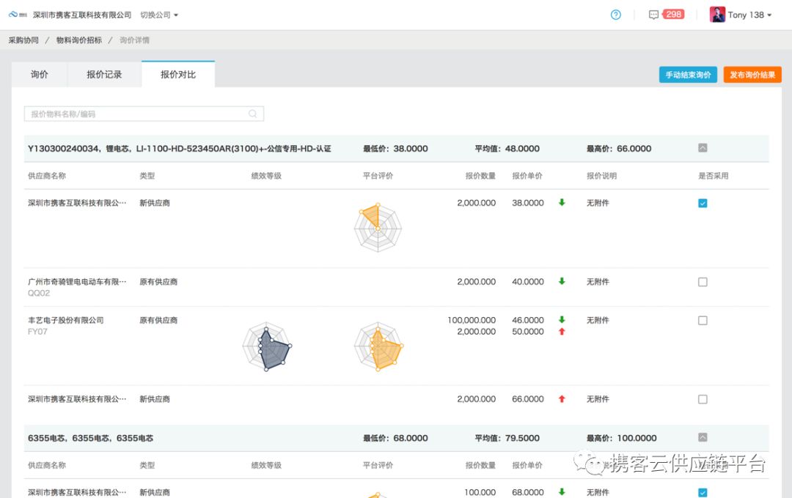The width and height of the screenshot is (792, 498).
Task: Click the platform logo at top left
Action: click(13, 14)
